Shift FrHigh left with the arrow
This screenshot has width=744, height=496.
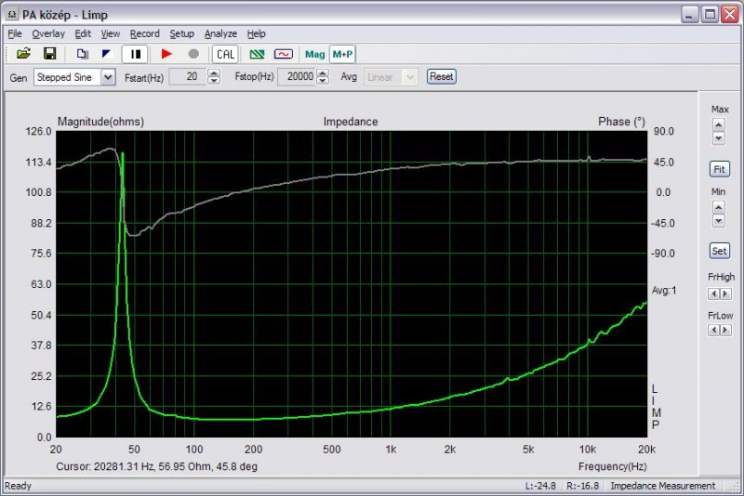713,294
